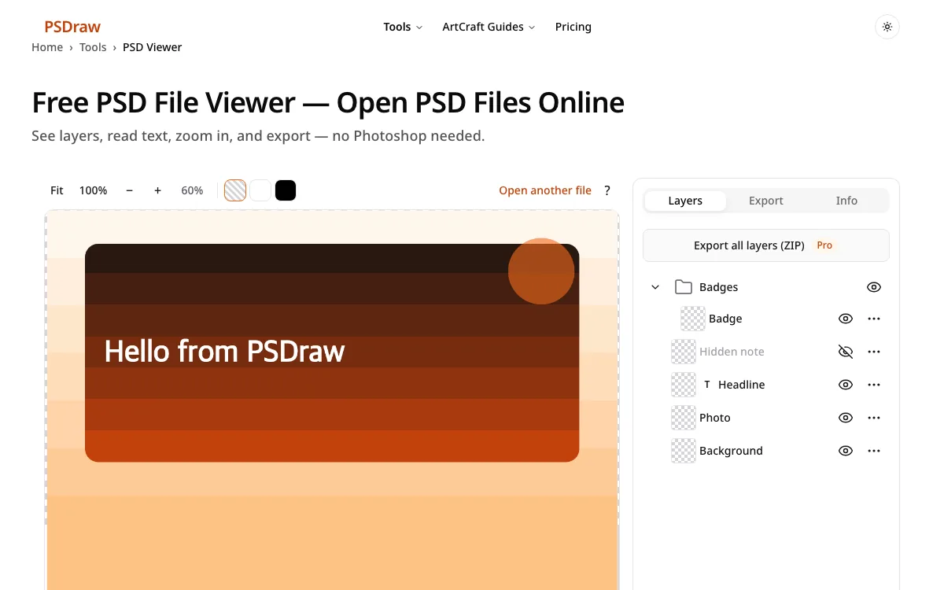Click the Hello from PSDraw canvas text

tap(224, 352)
